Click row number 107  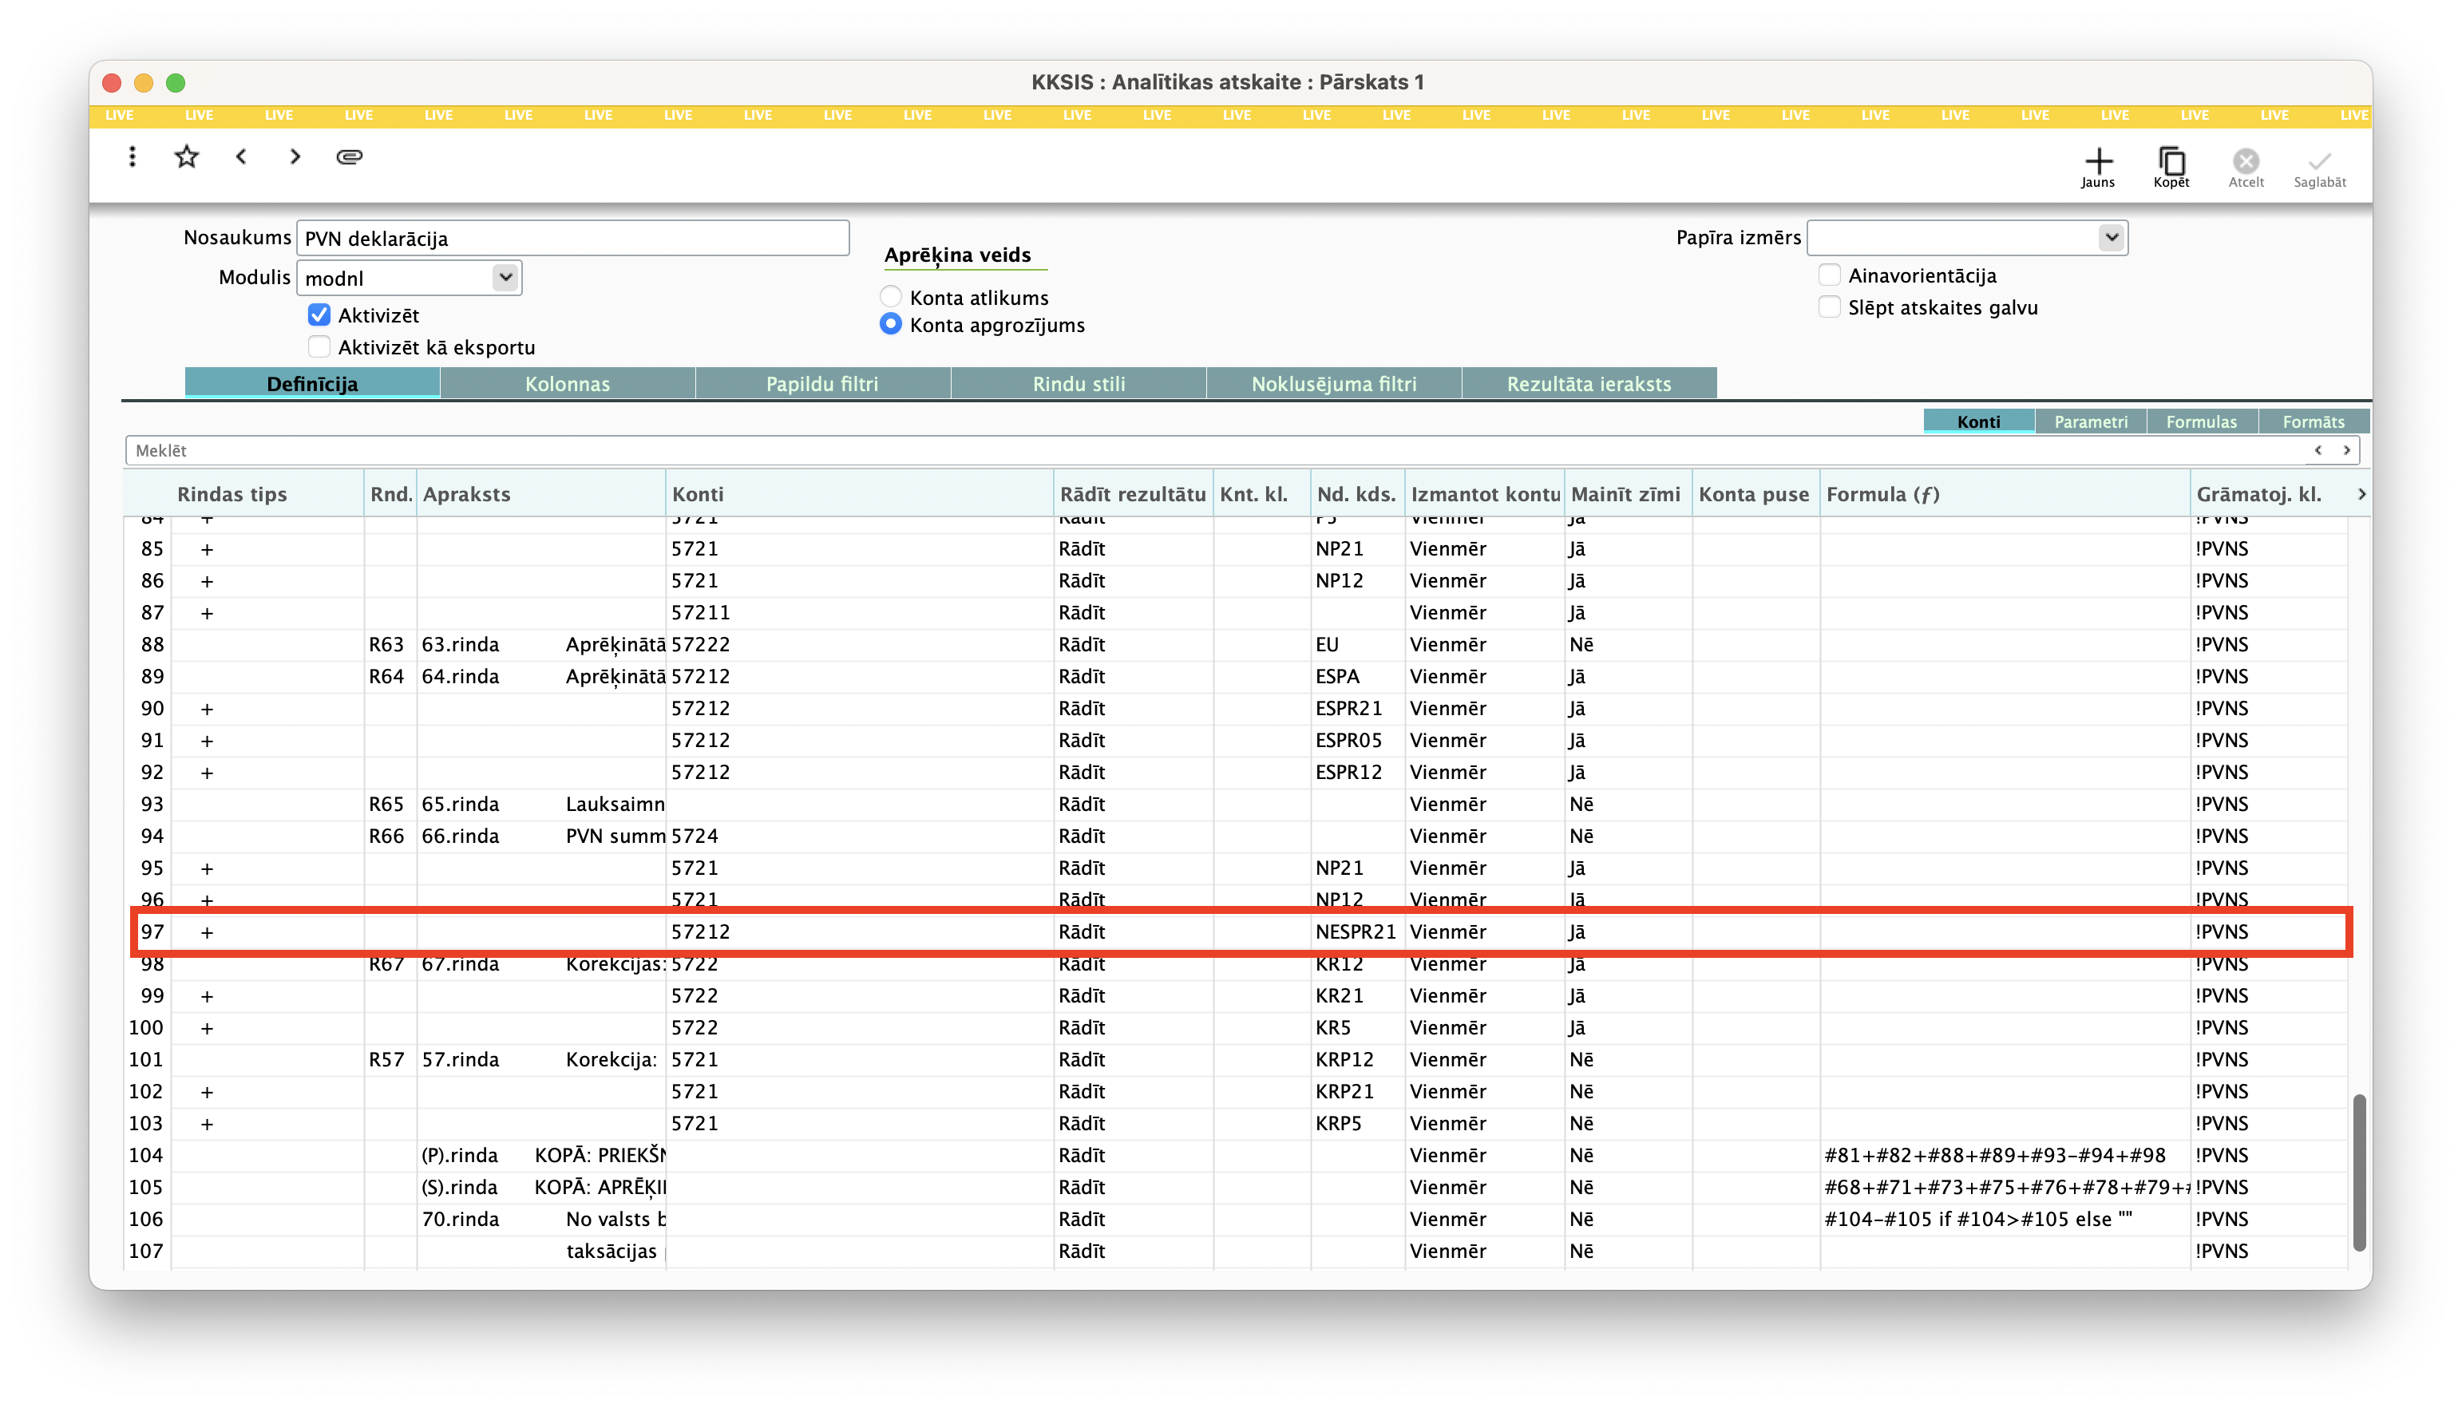point(146,1252)
